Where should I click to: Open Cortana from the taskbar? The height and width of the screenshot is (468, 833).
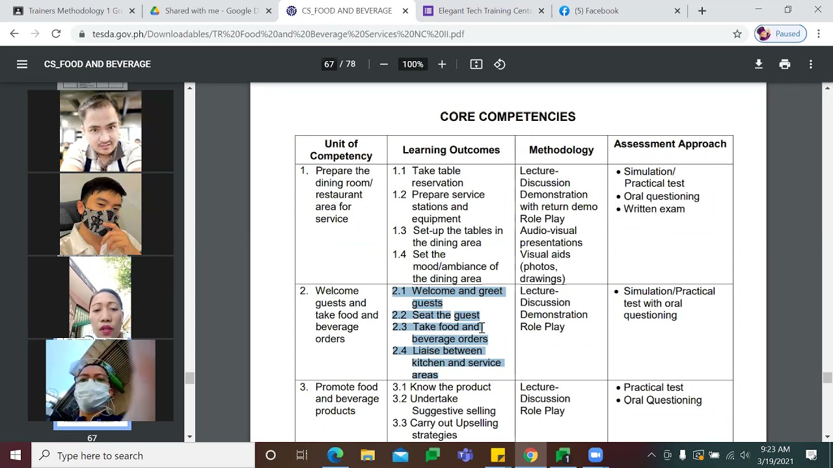click(271, 456)
